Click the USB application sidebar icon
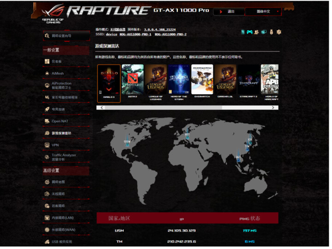This screenshot has height=249, width=332. pyautogui.click(x=47, y=242)
